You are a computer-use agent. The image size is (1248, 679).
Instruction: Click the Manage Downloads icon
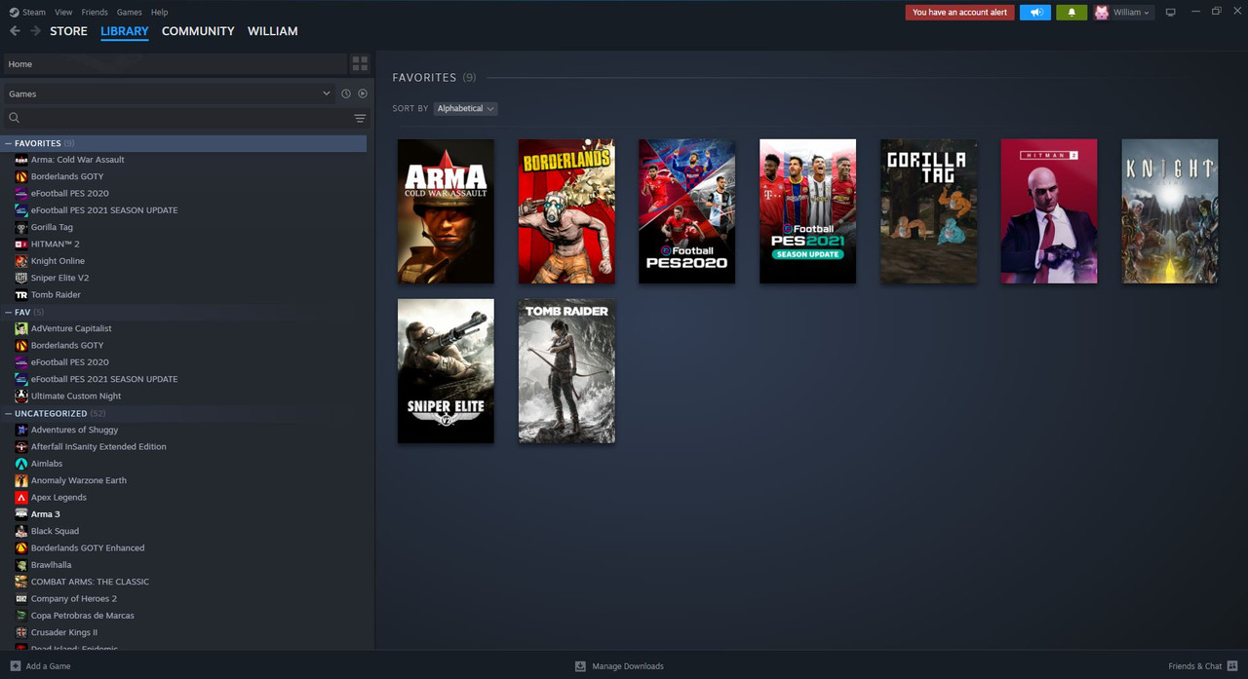click(580, 666)
